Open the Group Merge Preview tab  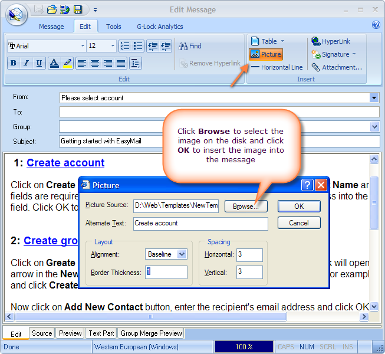(152, 333)
